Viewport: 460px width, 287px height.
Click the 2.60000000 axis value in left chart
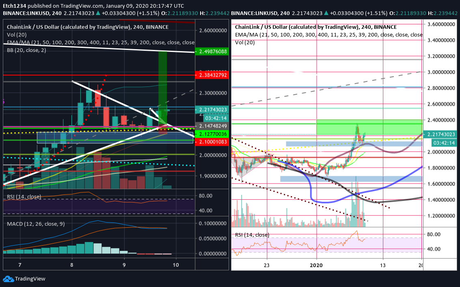click(213, 30)
